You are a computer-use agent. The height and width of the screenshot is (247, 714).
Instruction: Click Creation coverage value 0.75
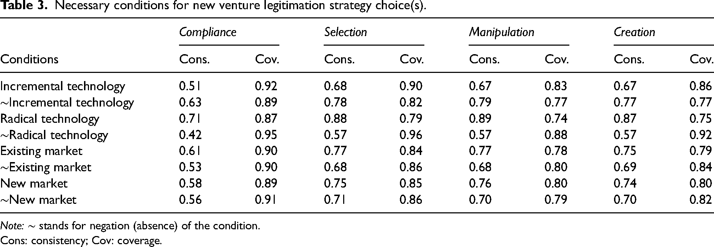pos(701,119)
